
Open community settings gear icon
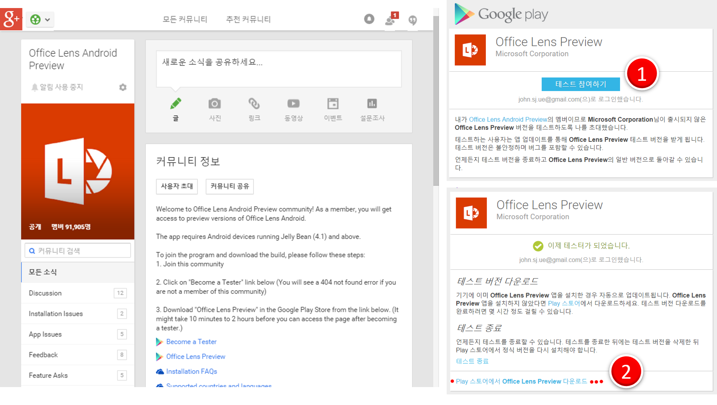click(x=123, y=87)
